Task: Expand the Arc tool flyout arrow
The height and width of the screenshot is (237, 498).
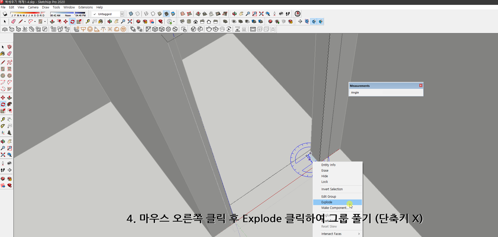Action: coord(35,21)
